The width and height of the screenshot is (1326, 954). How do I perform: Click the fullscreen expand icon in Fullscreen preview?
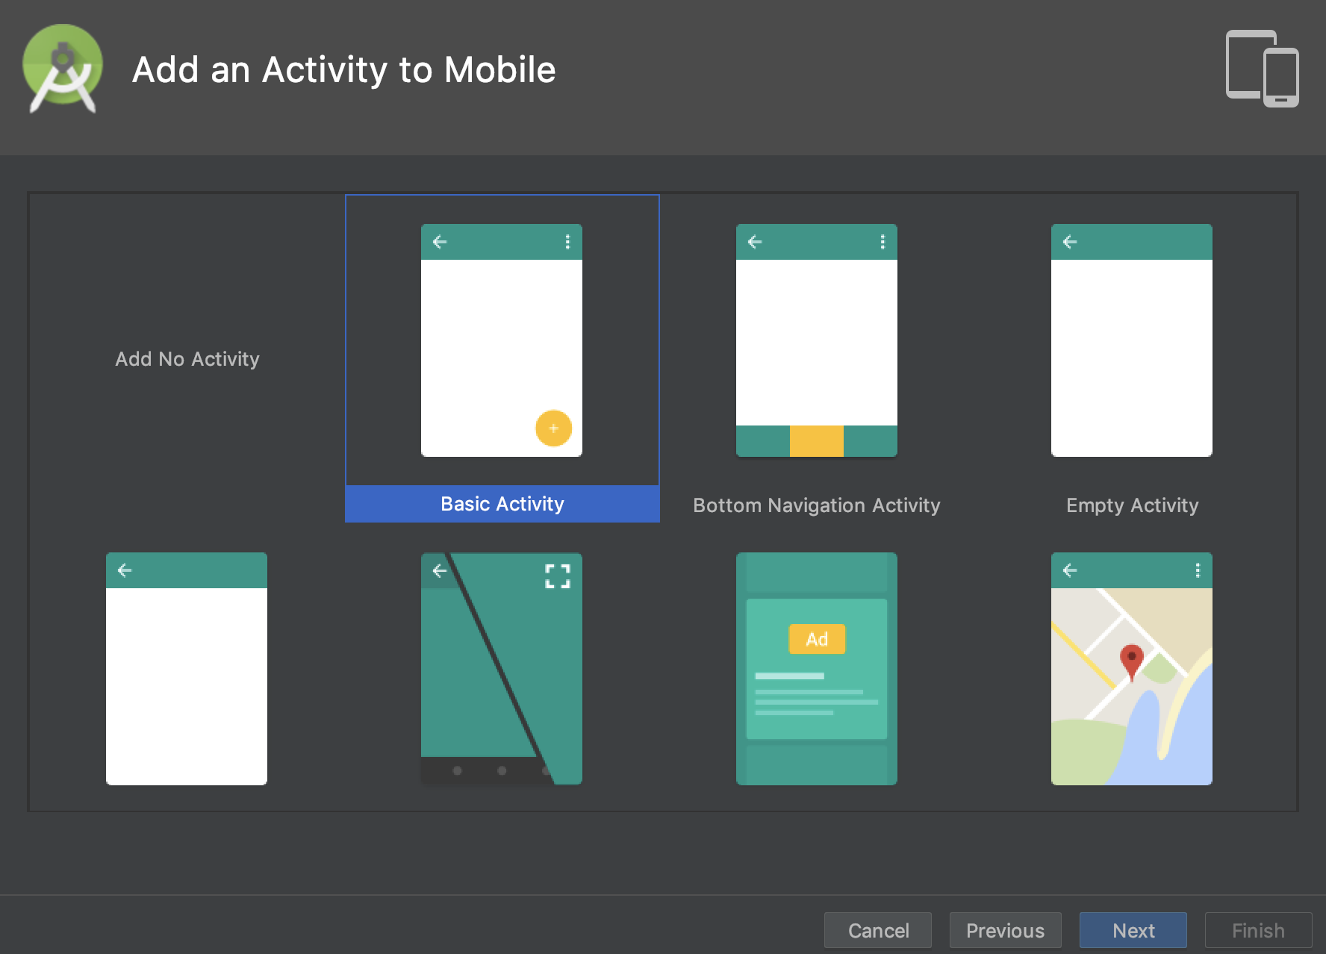pos(557,577)
